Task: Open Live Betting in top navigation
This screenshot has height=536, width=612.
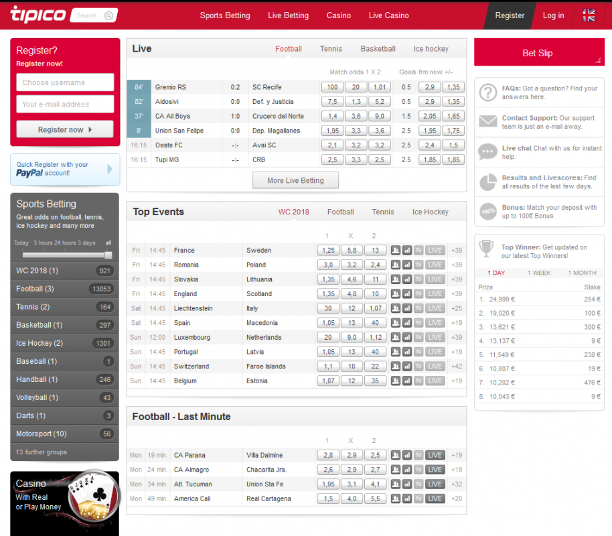Action: tap(288, 15)
